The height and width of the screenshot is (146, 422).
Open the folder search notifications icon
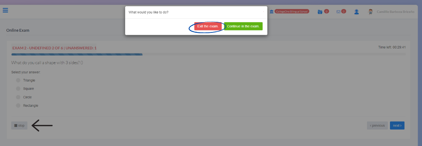click(320, 12)
